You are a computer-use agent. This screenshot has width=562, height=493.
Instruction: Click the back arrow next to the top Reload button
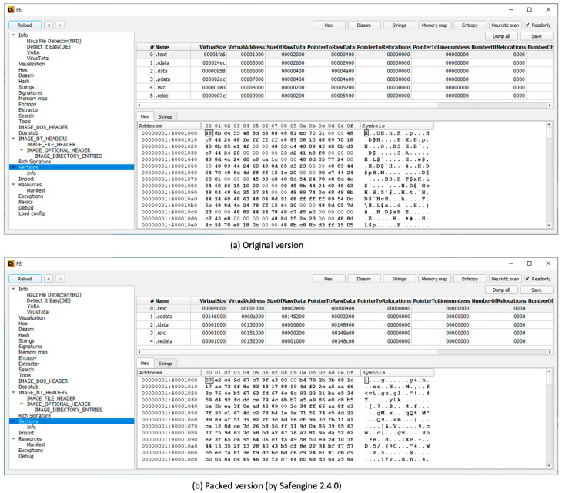[49, 25]
